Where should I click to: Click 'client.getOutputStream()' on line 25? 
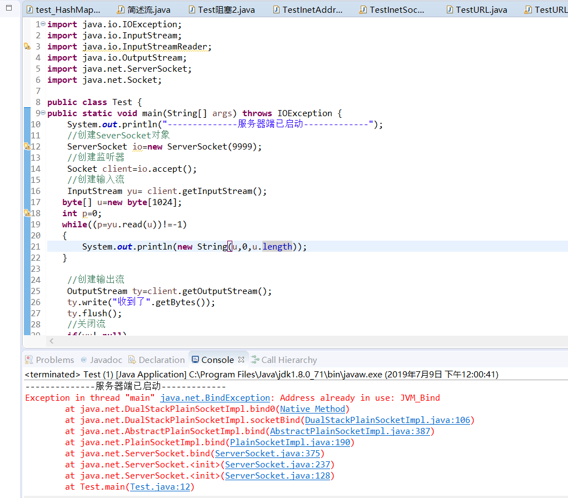[207, 291]
